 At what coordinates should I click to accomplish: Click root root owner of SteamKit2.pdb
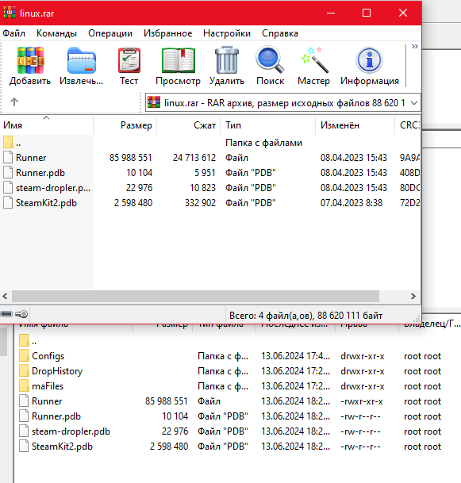pos(422,447)
